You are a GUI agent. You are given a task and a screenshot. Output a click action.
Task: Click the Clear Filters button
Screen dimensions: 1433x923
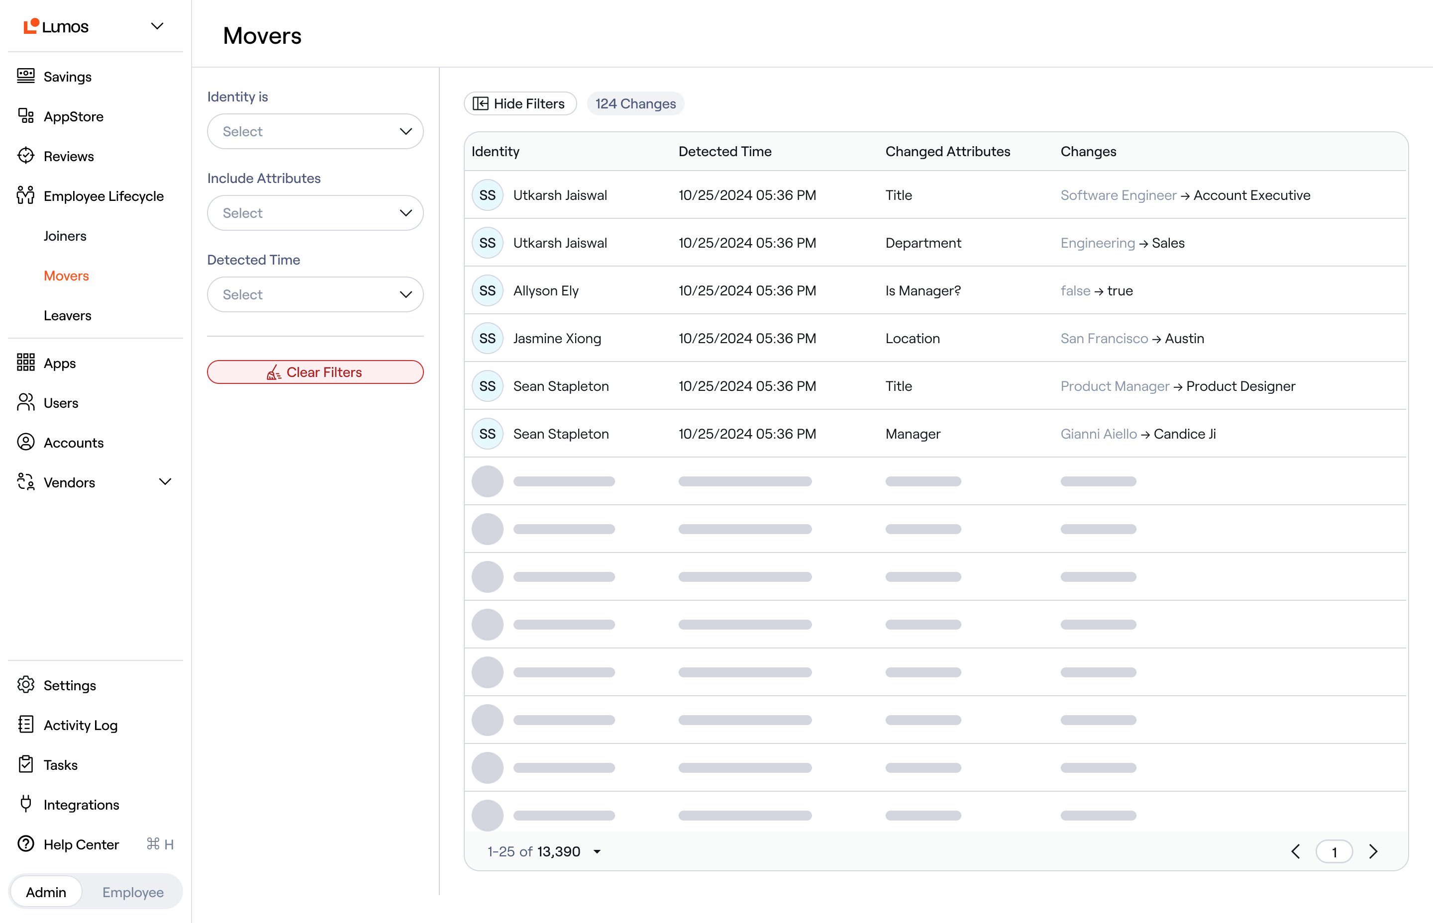pyautogui.click(x=315, y=372)
